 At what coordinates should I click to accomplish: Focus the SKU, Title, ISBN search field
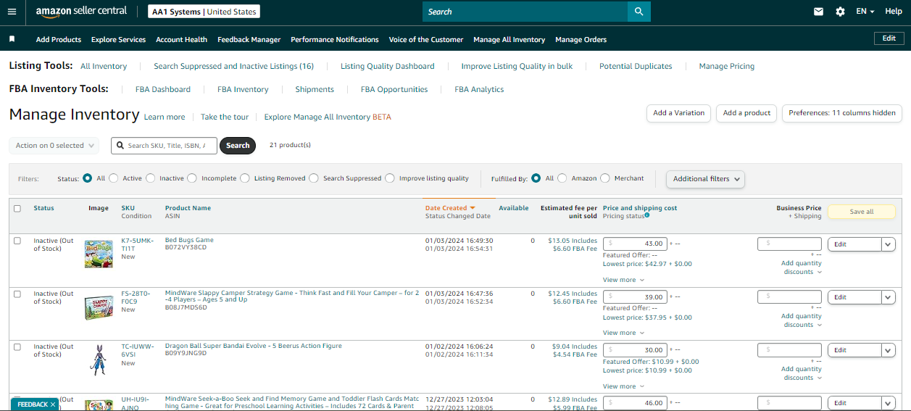164,146
